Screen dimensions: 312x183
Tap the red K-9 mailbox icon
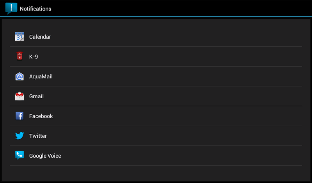(19, 56)
